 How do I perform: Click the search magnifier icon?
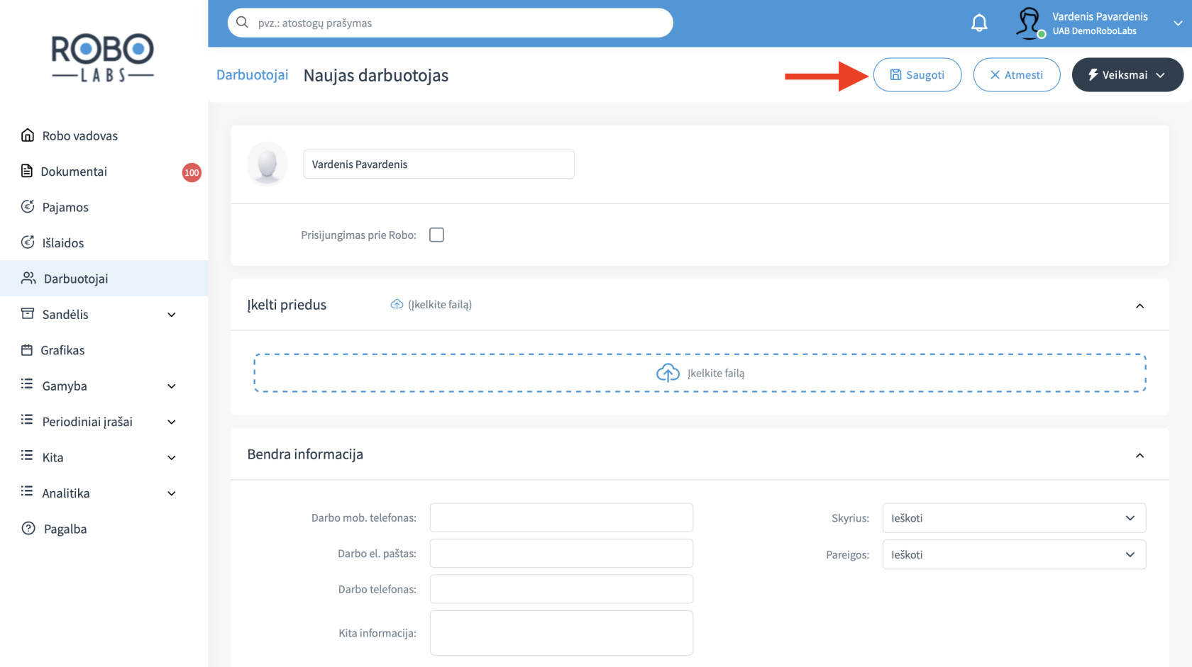(x=243, y=23)
